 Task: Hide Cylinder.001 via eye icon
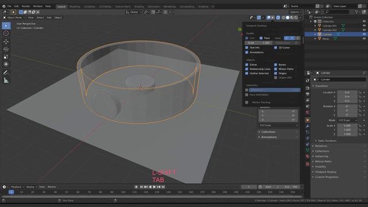coord(364,26)
